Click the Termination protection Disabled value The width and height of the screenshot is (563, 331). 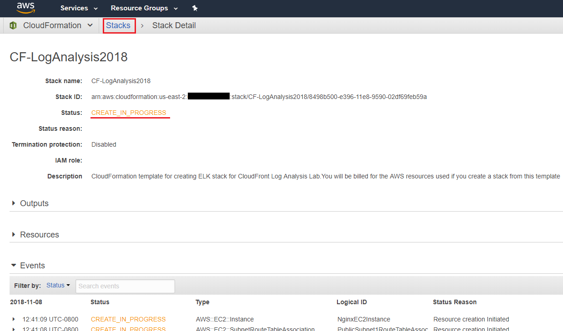tap(104, 144)
